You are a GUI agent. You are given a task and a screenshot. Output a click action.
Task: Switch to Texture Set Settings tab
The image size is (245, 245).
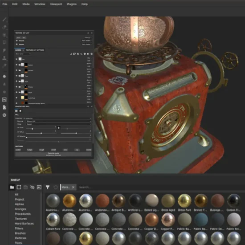pyautogui.click(x=35, y=50)
